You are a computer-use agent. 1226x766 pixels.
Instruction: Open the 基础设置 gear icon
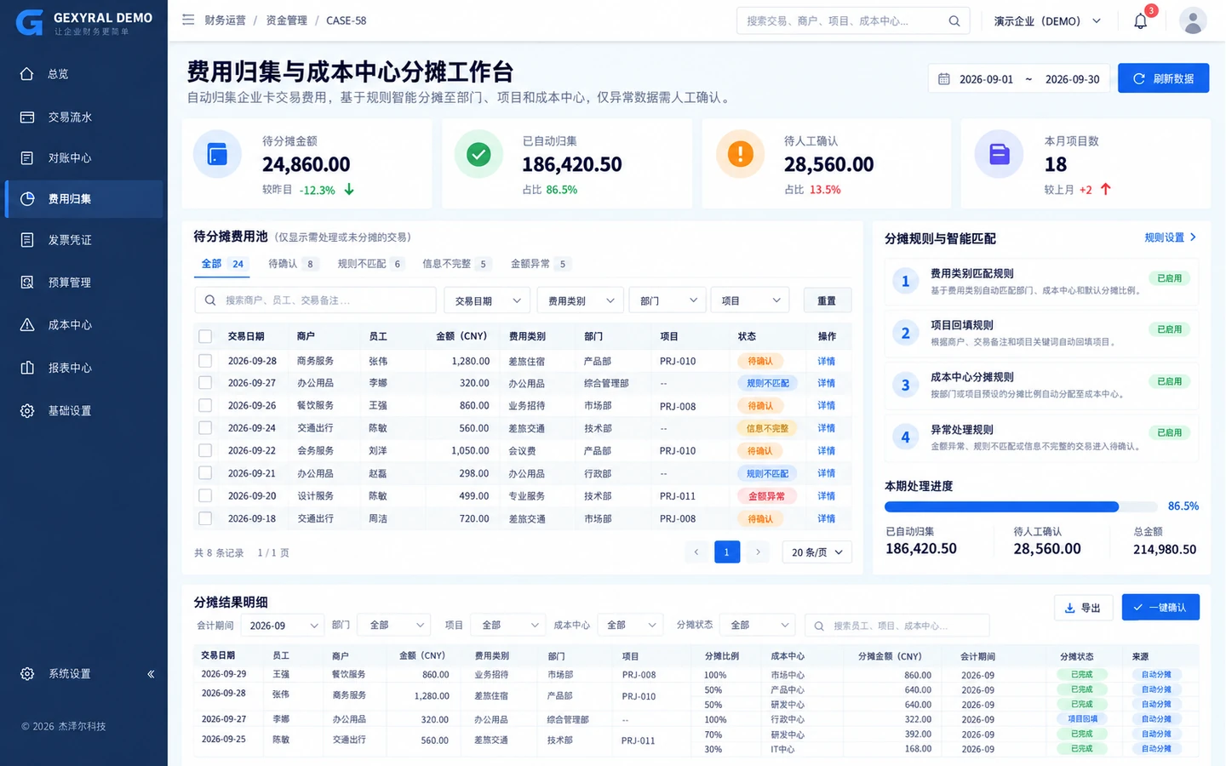27,410
